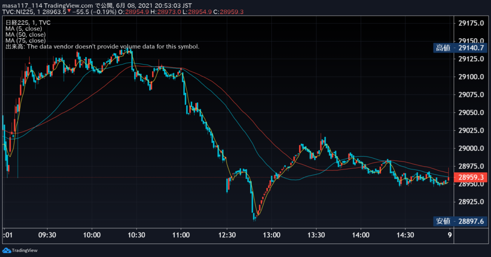Click the masa117_114 publisher name
Viewport: 491px width, 257px height.
tap(22, 6)
